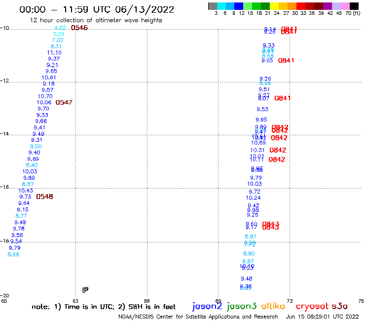Click the wave height value 9.40
Image resolution: width=365 pixels, height=321 pixels.
click(x=34, y=153)
